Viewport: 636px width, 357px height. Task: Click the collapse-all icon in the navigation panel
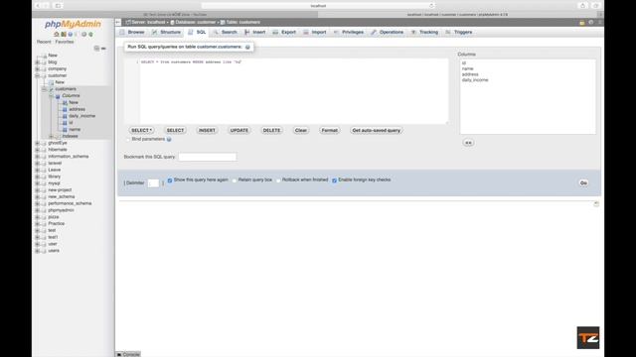coord(96,49)
